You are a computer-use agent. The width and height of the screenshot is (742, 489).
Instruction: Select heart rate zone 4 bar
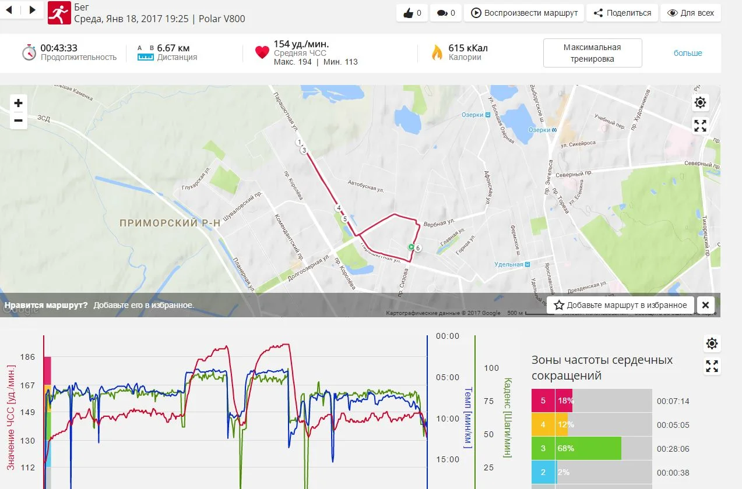592,424
